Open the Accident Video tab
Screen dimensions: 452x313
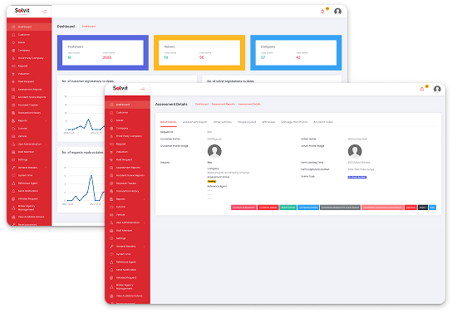(x=323, y=122)
